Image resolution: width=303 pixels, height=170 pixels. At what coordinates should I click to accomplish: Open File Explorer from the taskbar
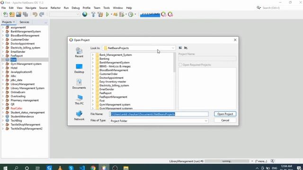(x=126, y=168)
